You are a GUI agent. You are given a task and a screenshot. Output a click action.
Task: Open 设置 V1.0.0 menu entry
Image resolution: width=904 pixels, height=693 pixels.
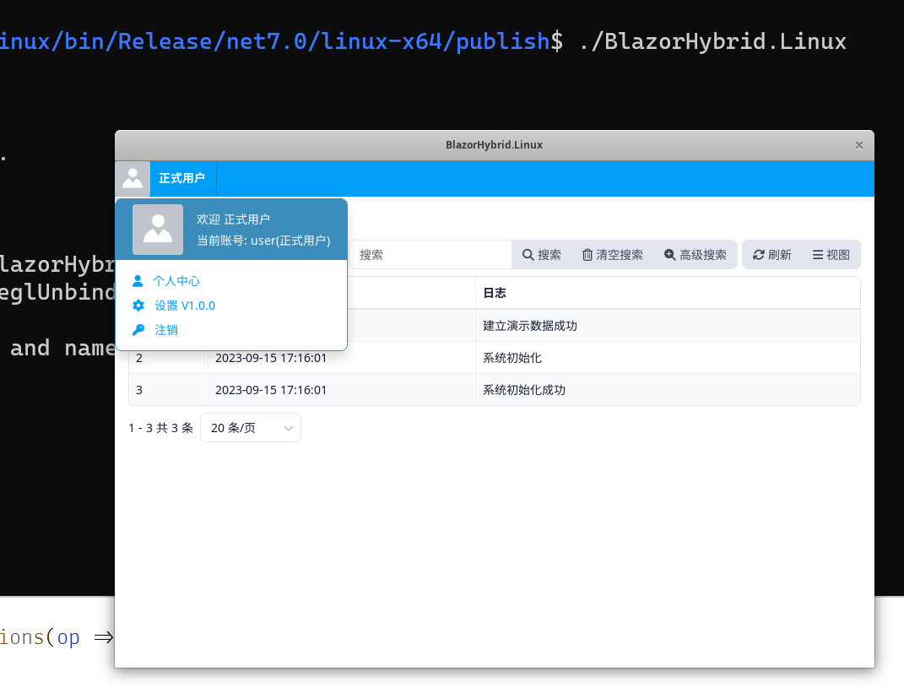(x=185, y=306)
